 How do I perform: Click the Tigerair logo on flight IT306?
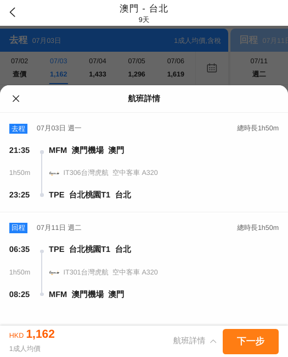[x=54, y=173]
